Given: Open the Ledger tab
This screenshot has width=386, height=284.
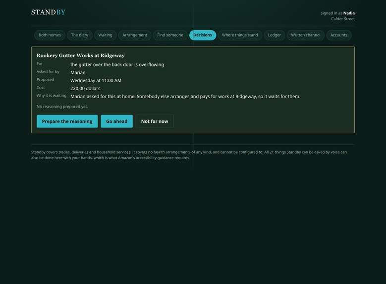Looking at the screenshot, I should (x=274, y=35).
